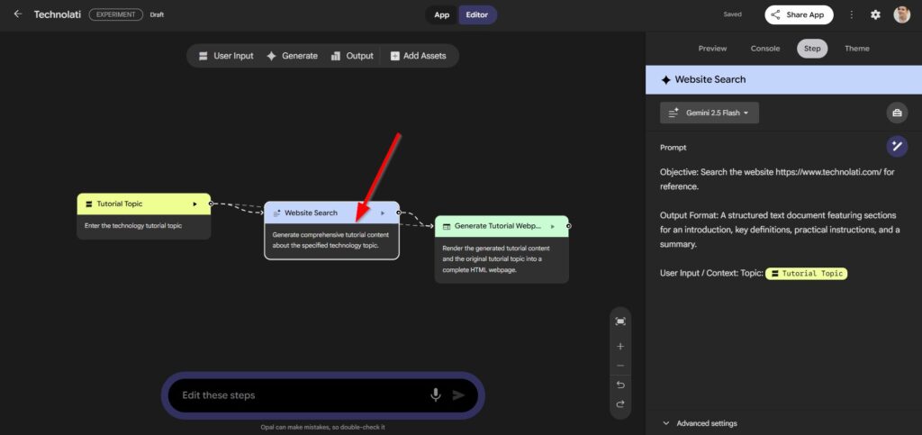Viewport: 922px width, 435px height.
Task: Switch to Editor mode
Action: tap(476, 14)
